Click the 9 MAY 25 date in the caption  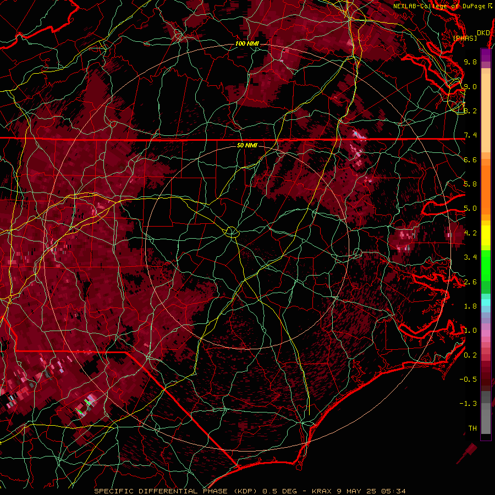(x=356, y=491)
